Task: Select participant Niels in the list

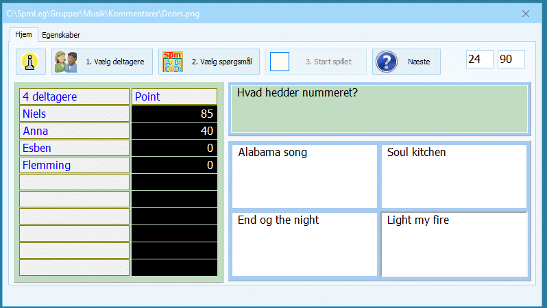Action: (x=74, y=114)
